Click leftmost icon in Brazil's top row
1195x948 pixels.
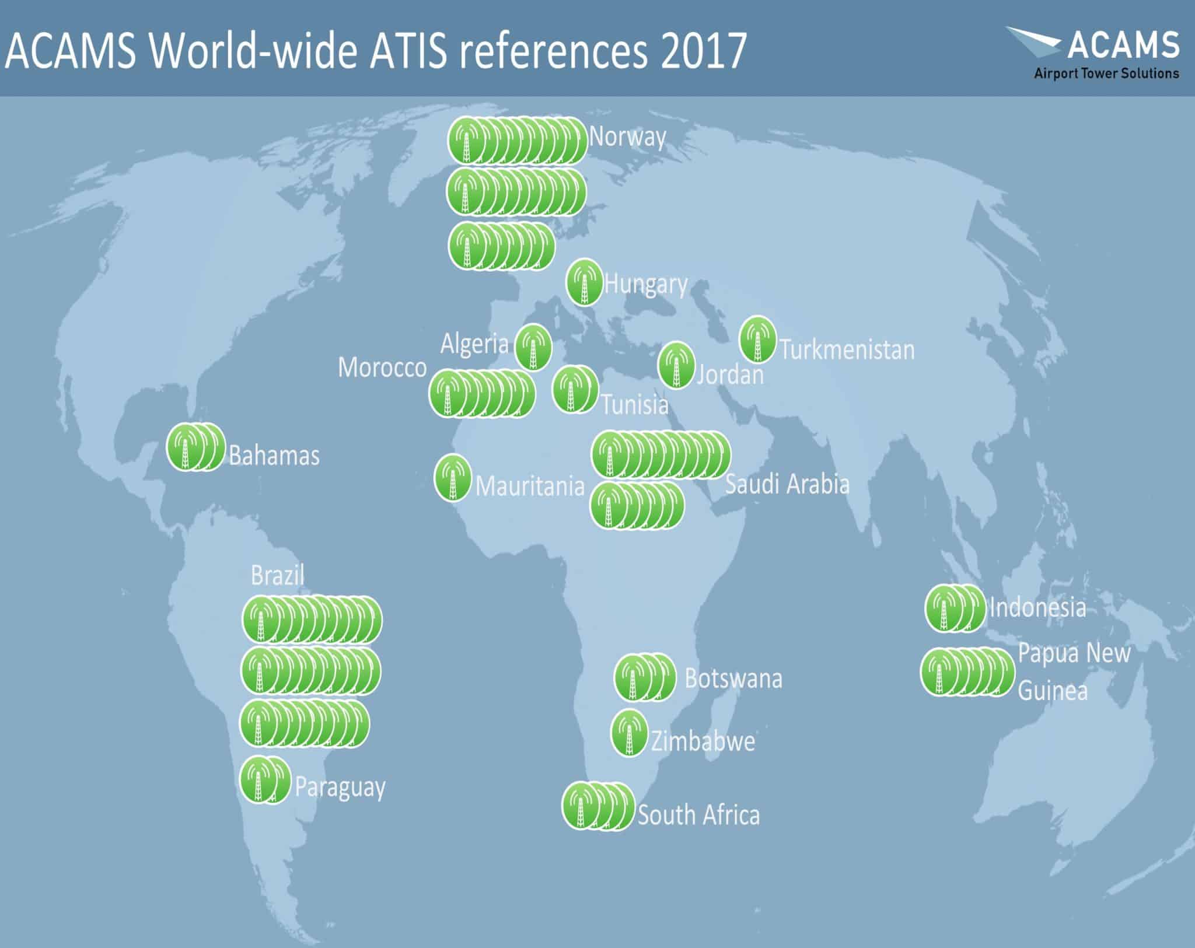tap(261, 620)
